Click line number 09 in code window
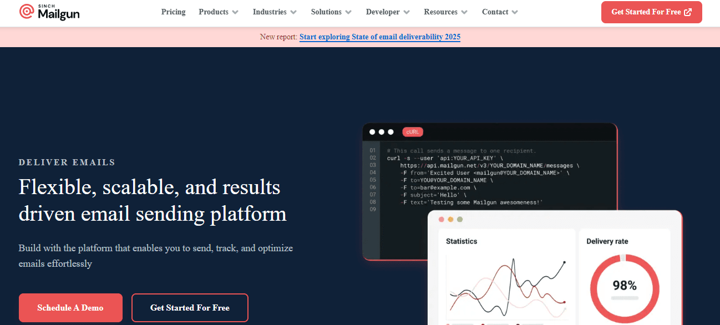 click(373, 210)
